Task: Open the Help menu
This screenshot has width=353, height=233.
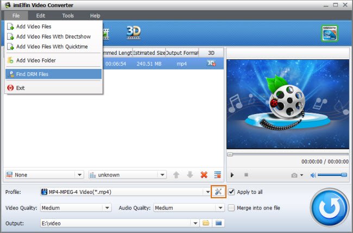Action: click(95, 16)
